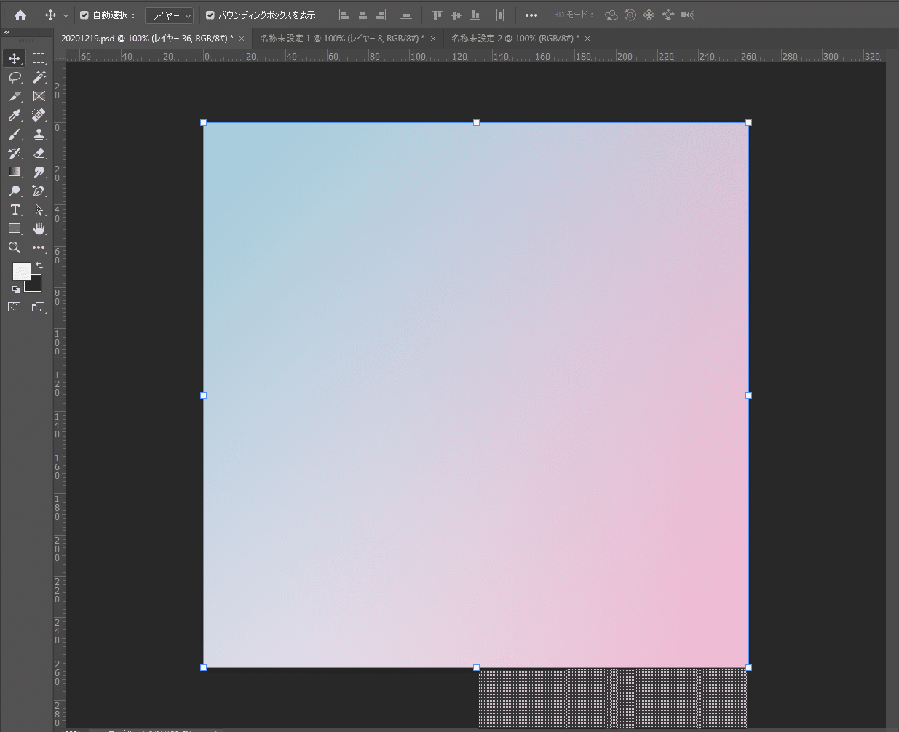The width and height of the screenshot is (899, 732).
Task: Choose the Magic Wand tool
Action: tap(39, 77)
